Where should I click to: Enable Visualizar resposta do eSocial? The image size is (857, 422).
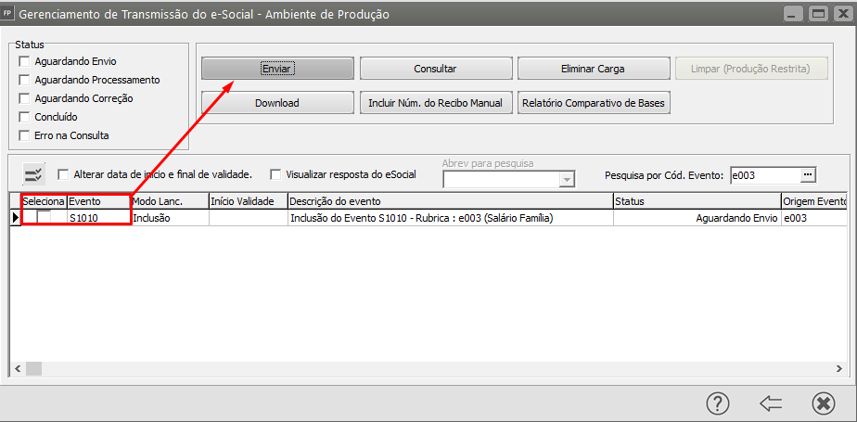(276, 175)
